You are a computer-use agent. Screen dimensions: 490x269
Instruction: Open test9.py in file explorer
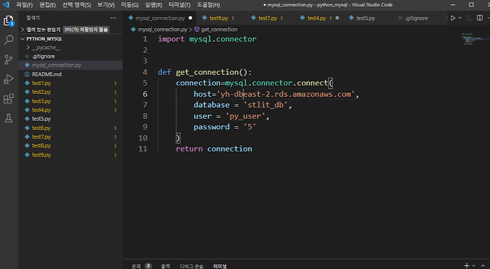pos(71,155)
